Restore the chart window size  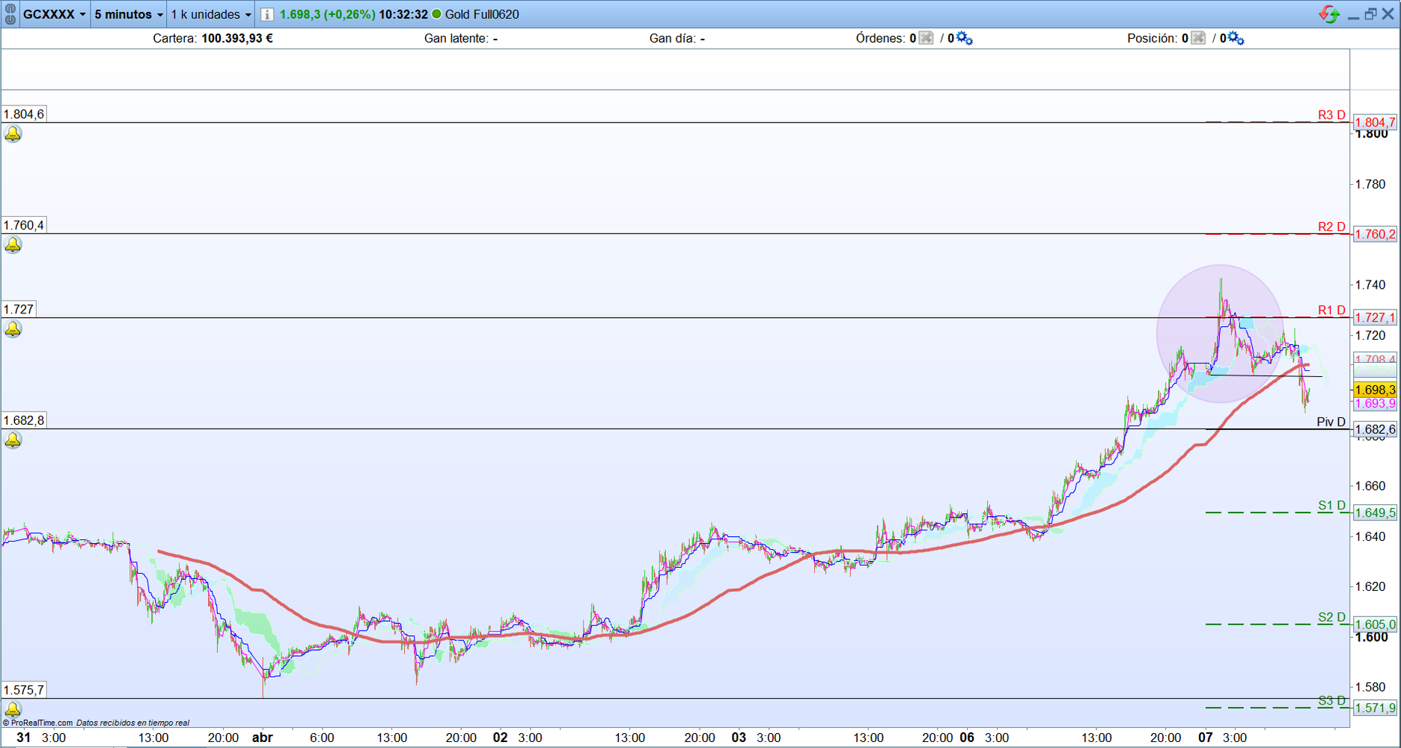1370,14
